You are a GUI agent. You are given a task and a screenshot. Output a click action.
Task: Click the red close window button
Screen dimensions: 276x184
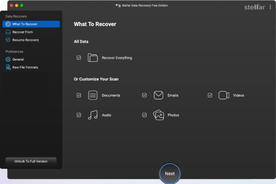11,6
